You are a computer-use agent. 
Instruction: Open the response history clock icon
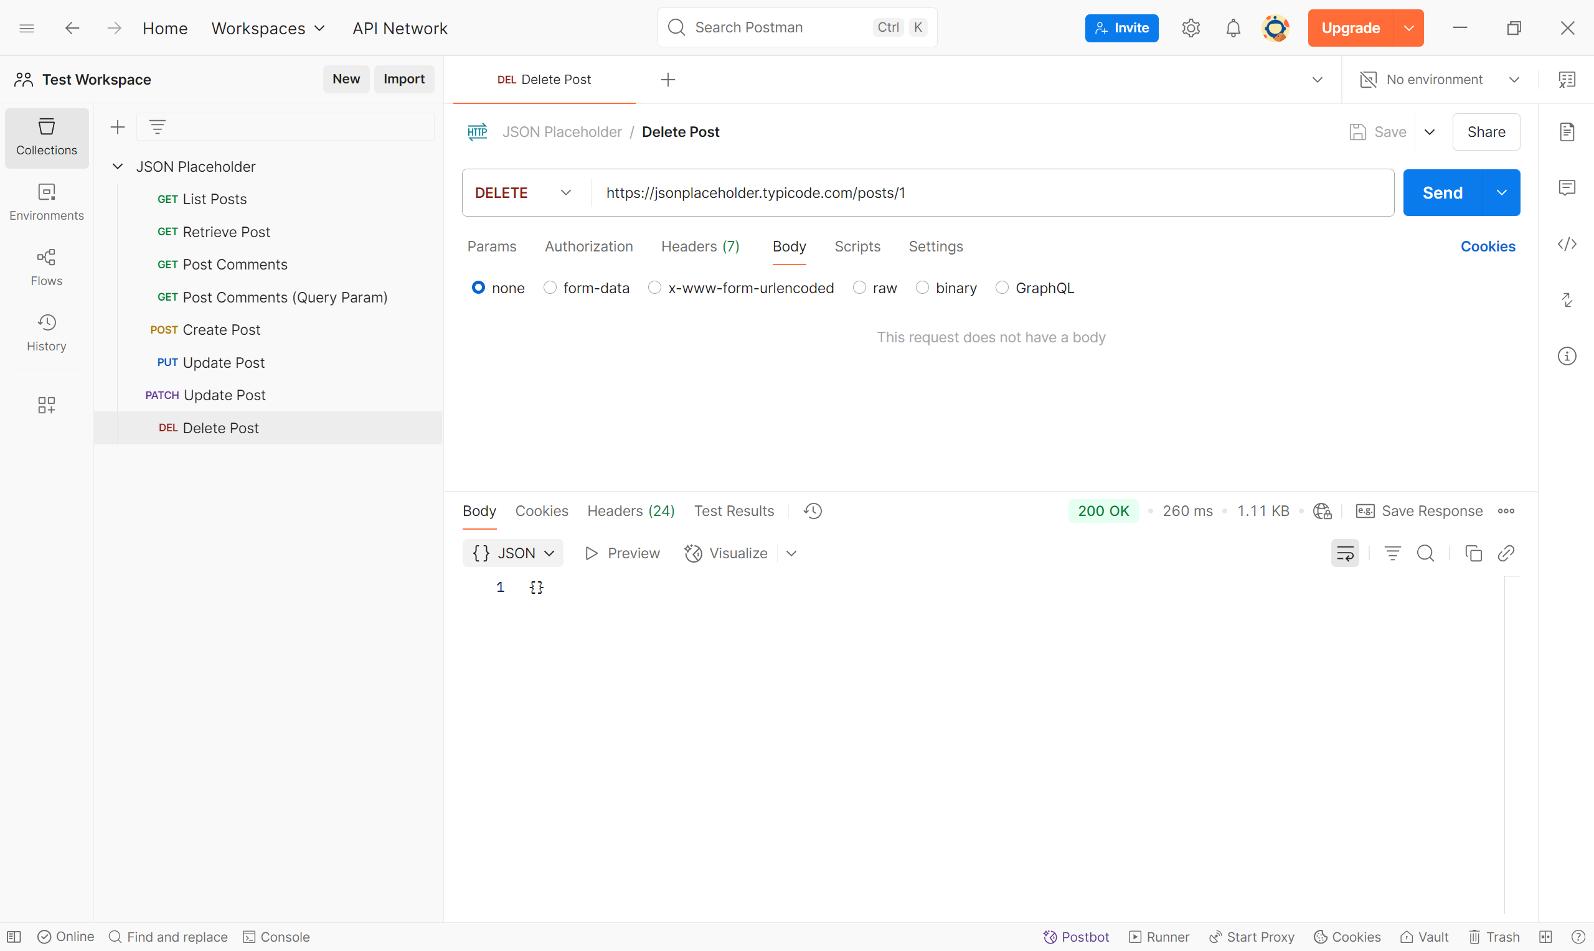813,511
